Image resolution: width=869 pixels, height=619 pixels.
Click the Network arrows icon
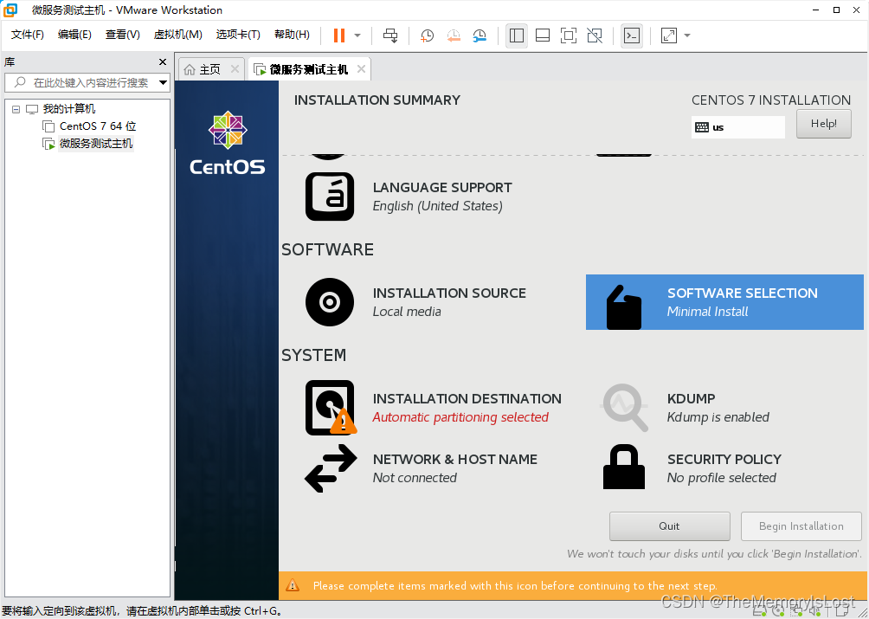[x=331, y=468]
